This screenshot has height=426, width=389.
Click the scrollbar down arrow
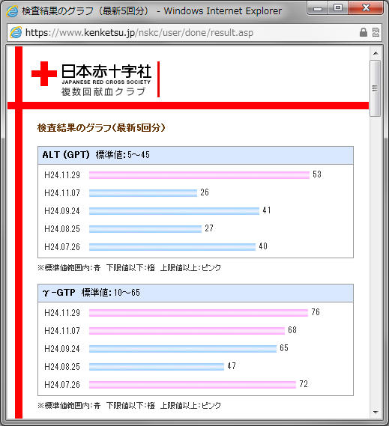coord(376,412)
